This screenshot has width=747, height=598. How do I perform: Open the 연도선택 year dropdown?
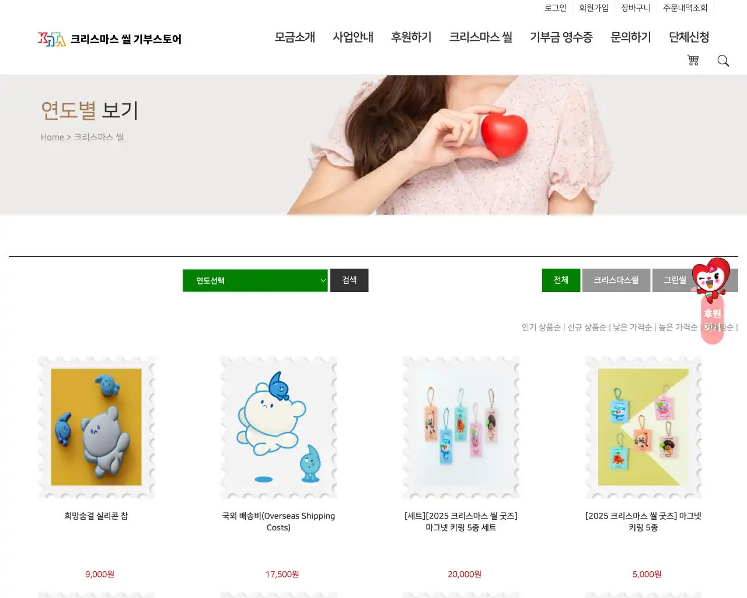pyautogui.click(x=255, y=280)
